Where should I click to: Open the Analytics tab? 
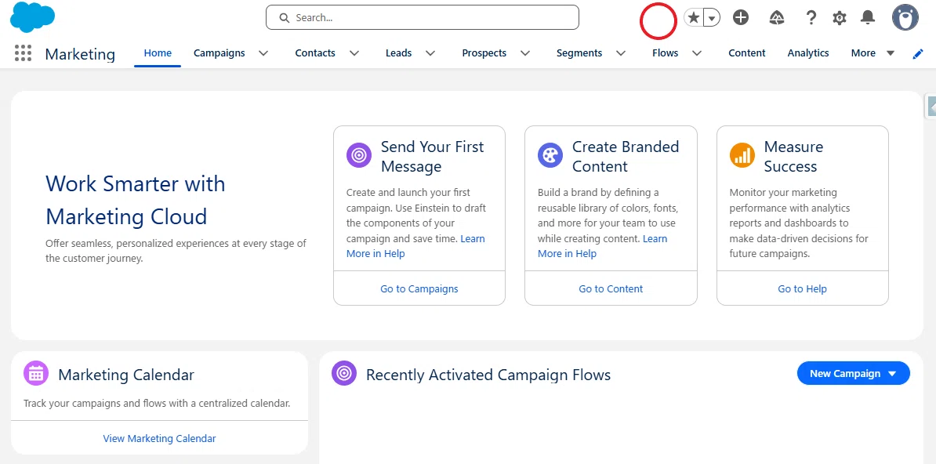tap(808, 53)
